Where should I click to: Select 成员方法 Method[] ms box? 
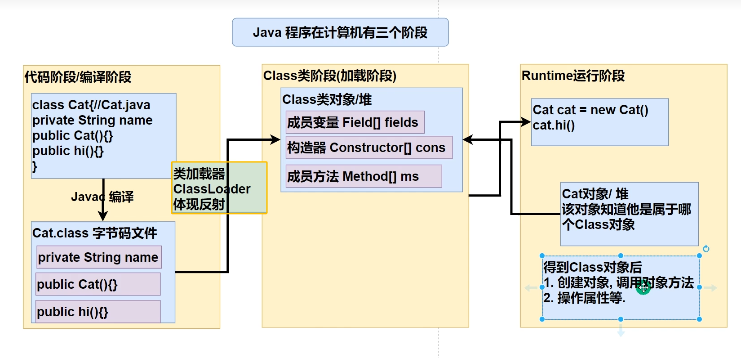click(364, 176)
